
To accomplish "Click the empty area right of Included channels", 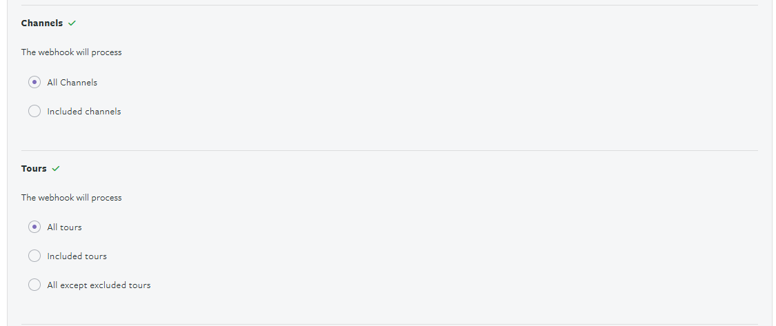I will point(414,112).
